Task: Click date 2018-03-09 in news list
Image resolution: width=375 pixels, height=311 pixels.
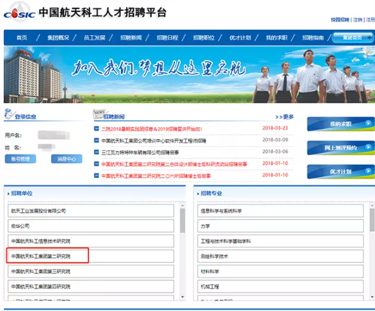Action: click(275, 140)
